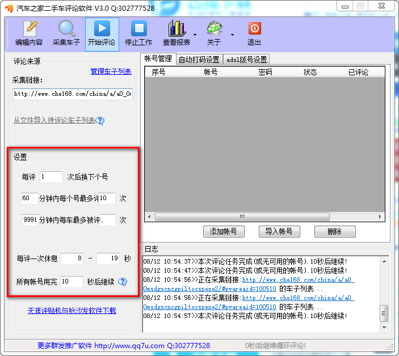Click the log panel scroll-down arrow

[x=384, y=327]
